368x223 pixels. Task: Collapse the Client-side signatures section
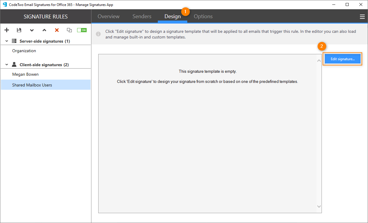point(6,64)
